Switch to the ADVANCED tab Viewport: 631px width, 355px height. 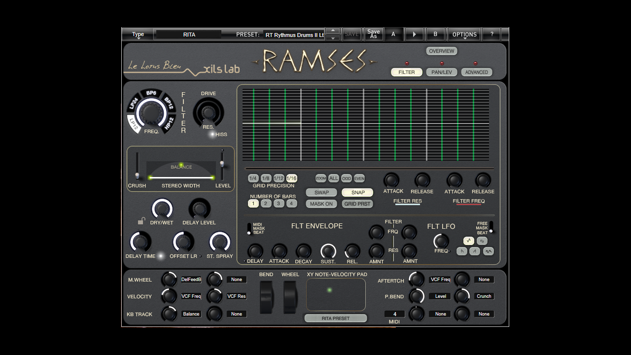477,72
